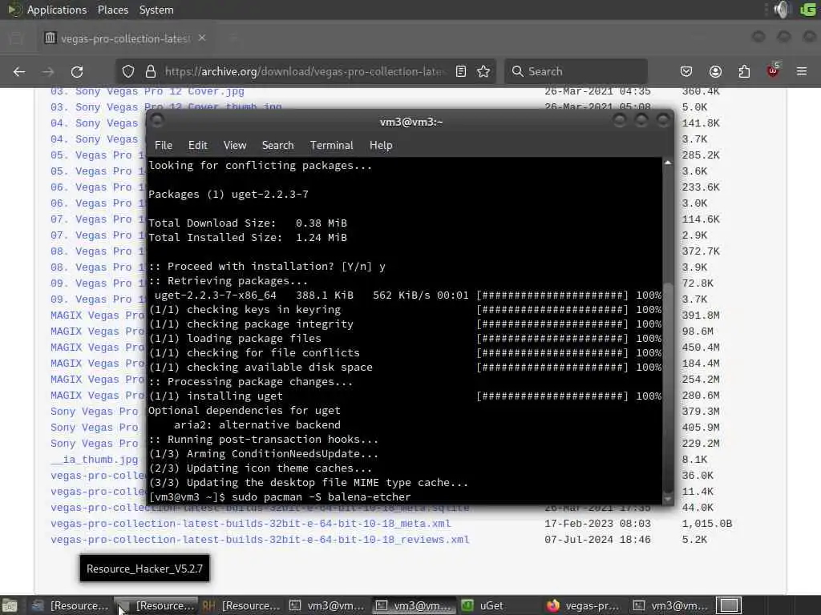821x615 pixels.
Task: Click 'Packages (1) uget-2.2.3-7' terminal line
Action: tap(229, 195)
